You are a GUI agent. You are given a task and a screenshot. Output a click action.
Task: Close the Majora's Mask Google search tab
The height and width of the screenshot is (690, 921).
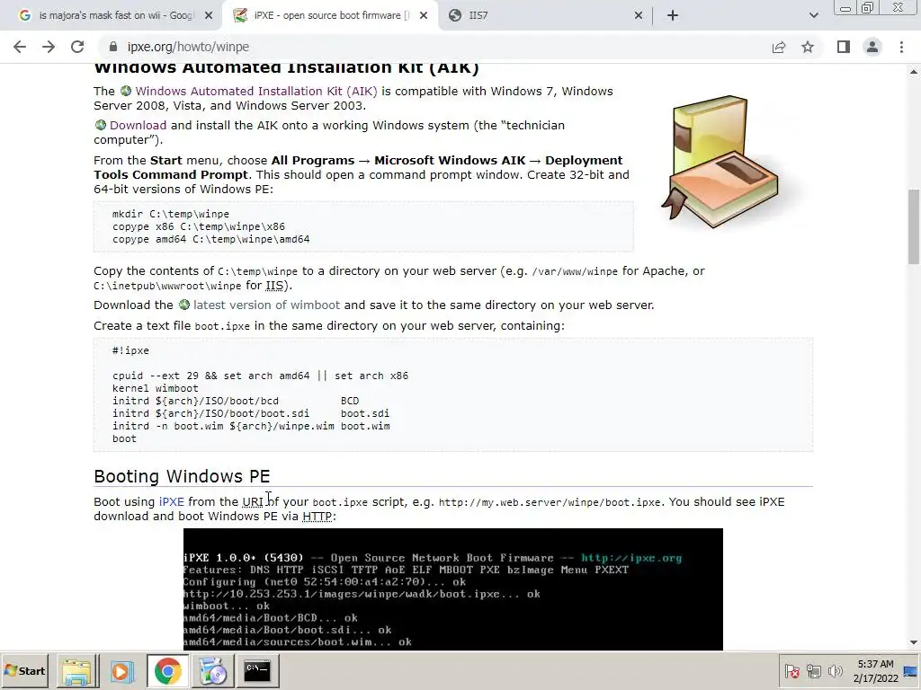coord(209,16)
